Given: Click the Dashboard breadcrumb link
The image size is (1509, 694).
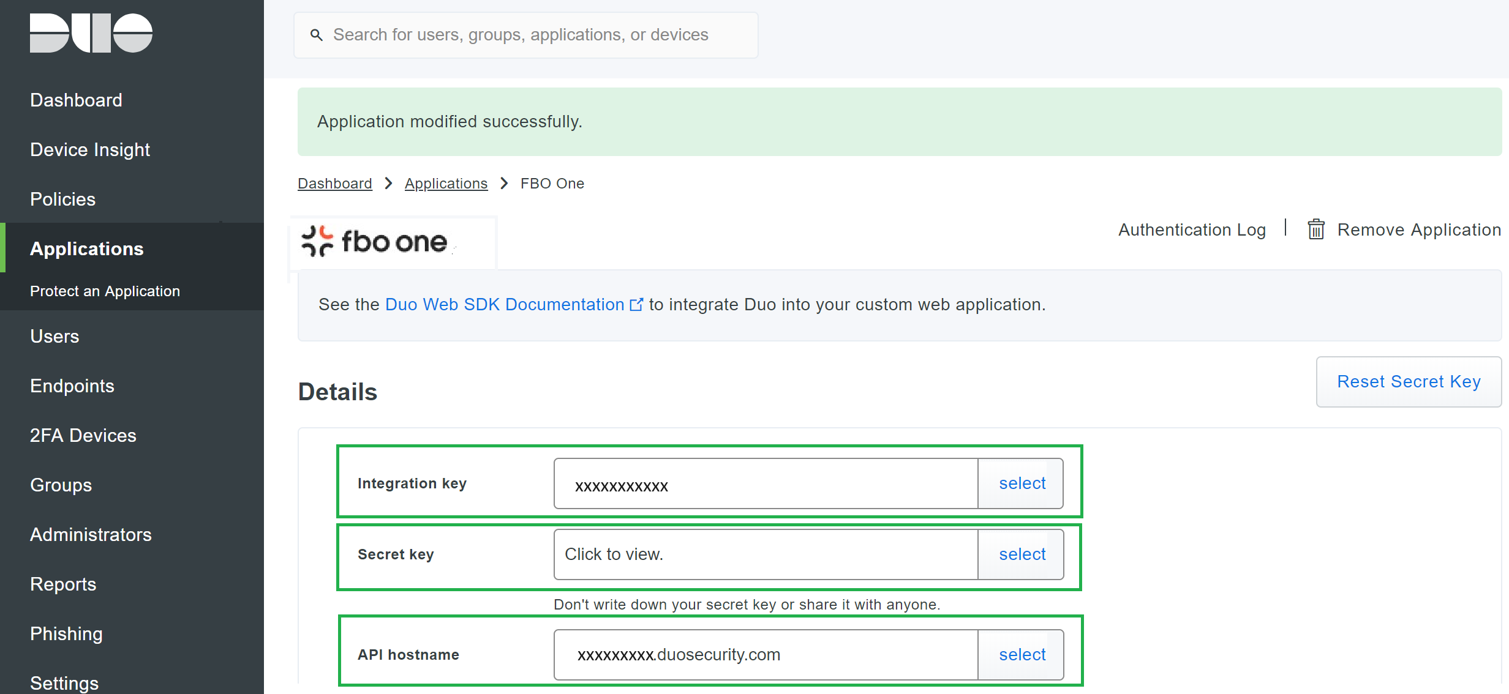Looking at the screenshot, I should (x=335, y=184).
